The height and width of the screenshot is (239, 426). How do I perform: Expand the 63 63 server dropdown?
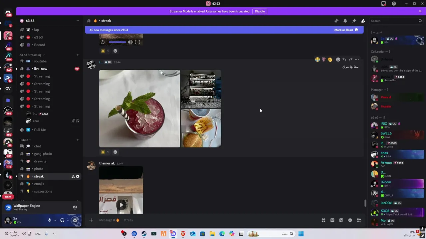tap(78, 21)
